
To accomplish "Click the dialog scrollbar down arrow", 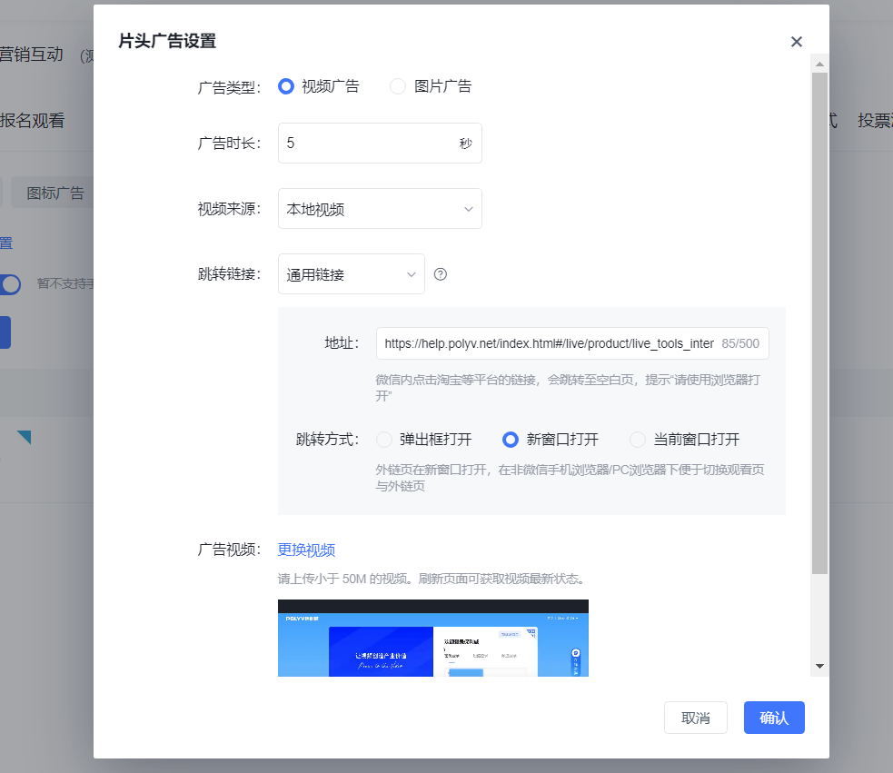I will pos(819,666).
